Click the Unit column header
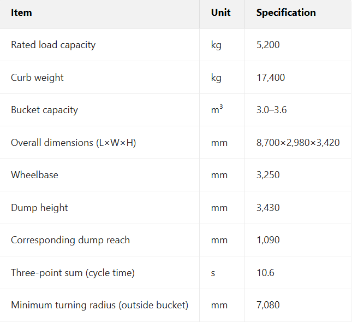Screen dimensions: 352x322 pyautogui.click(x=220, y=13)
